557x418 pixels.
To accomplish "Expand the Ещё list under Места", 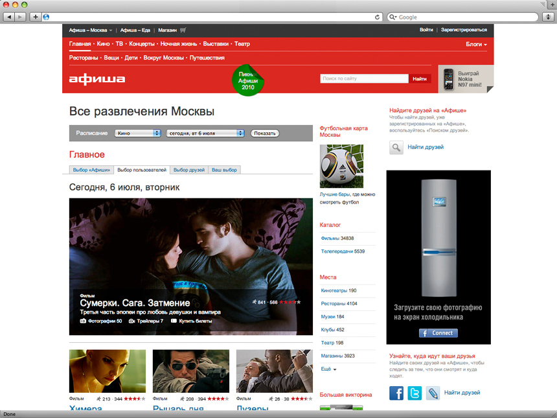I will (328, 369).
